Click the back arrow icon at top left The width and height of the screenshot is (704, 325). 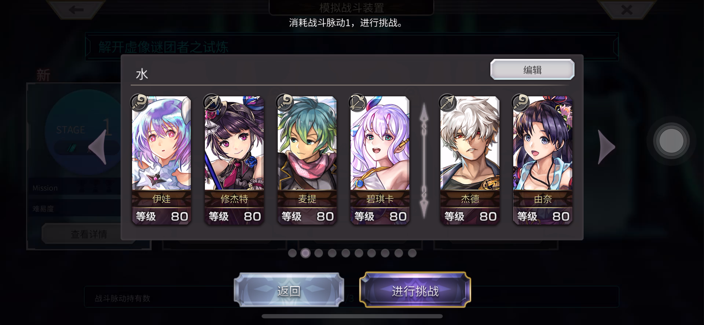pyautogui.click(x=76, y=10)
